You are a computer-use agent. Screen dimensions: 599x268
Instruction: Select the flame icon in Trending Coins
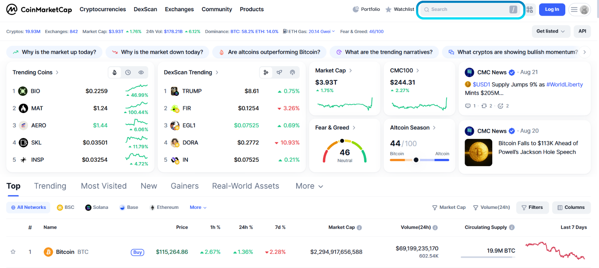click(x=115, y=73)
